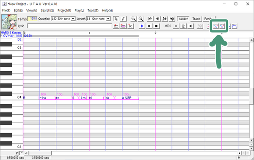Click the zoom out magnifier icon
Image resolution: width=254 pixels, height=160 pixels.
[141, 19]
